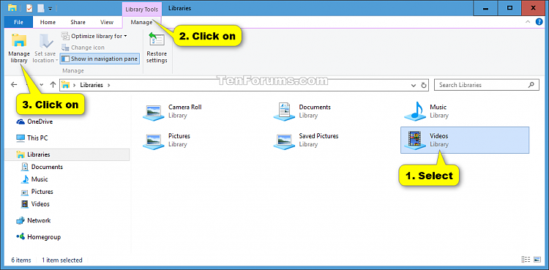The image size is (549, 270).
Task: Click the '1 item selected' status text
Action: [x=62, y=260]
